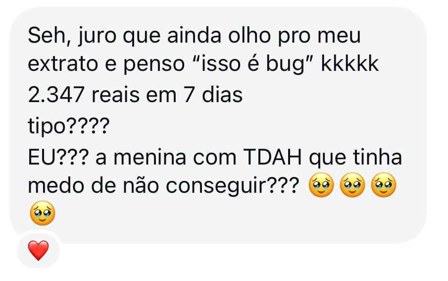
Task: Click the text "7 dias"
Action: [213, 95]
